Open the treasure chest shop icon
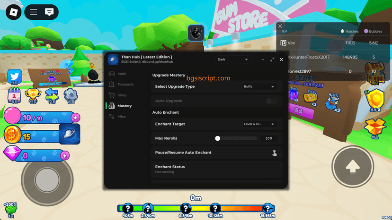Viewport: 392px width, 220px height. [x=374, y=75]
